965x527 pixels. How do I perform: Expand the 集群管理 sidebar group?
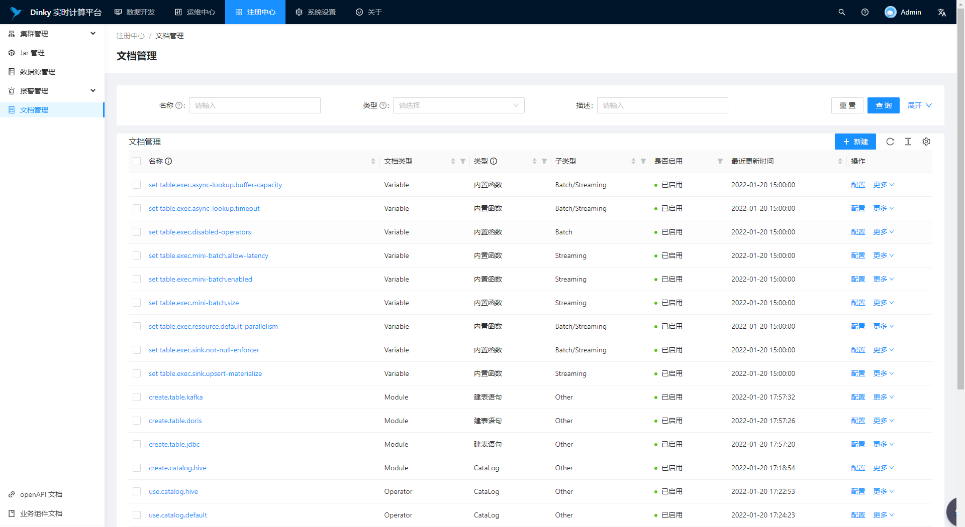point(52,34)
